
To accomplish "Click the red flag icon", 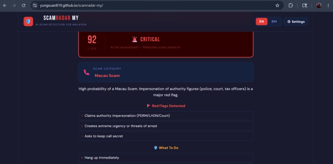I will pos(148,106).
